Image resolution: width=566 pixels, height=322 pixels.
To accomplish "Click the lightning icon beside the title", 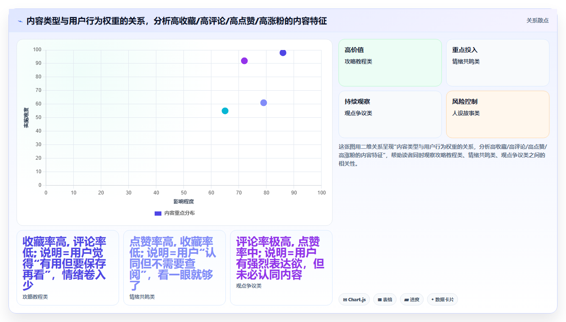I will click(20, 21).
